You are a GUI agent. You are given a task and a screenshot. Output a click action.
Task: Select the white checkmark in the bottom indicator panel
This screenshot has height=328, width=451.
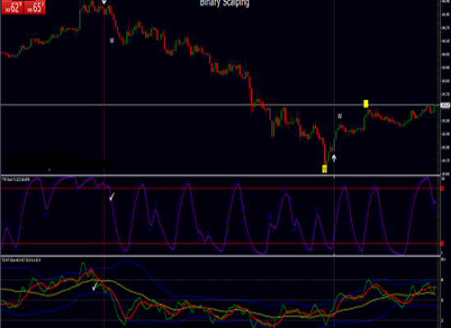pos(95,286)
